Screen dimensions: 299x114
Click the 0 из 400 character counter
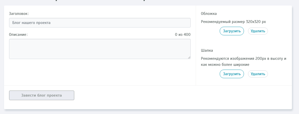tap(183, 35)
